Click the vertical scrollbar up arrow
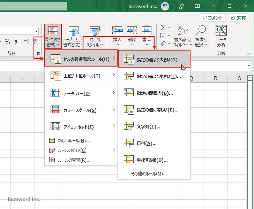 250,78
